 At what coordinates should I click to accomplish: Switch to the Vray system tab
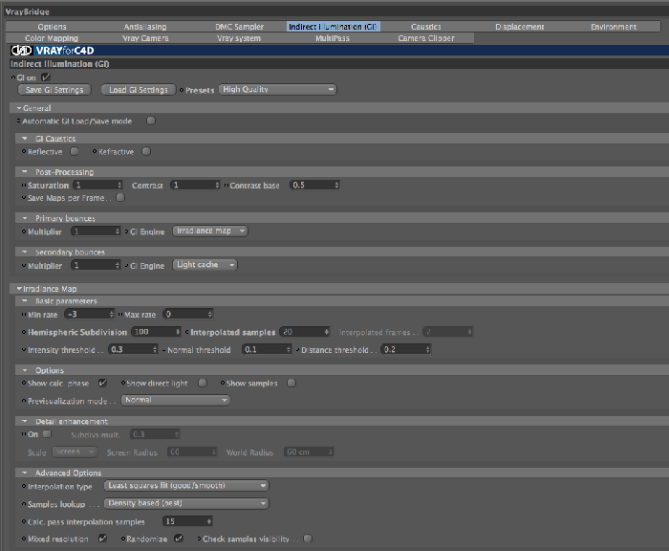click(239, 38)
